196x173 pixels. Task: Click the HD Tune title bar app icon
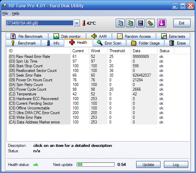click(5, 5)
